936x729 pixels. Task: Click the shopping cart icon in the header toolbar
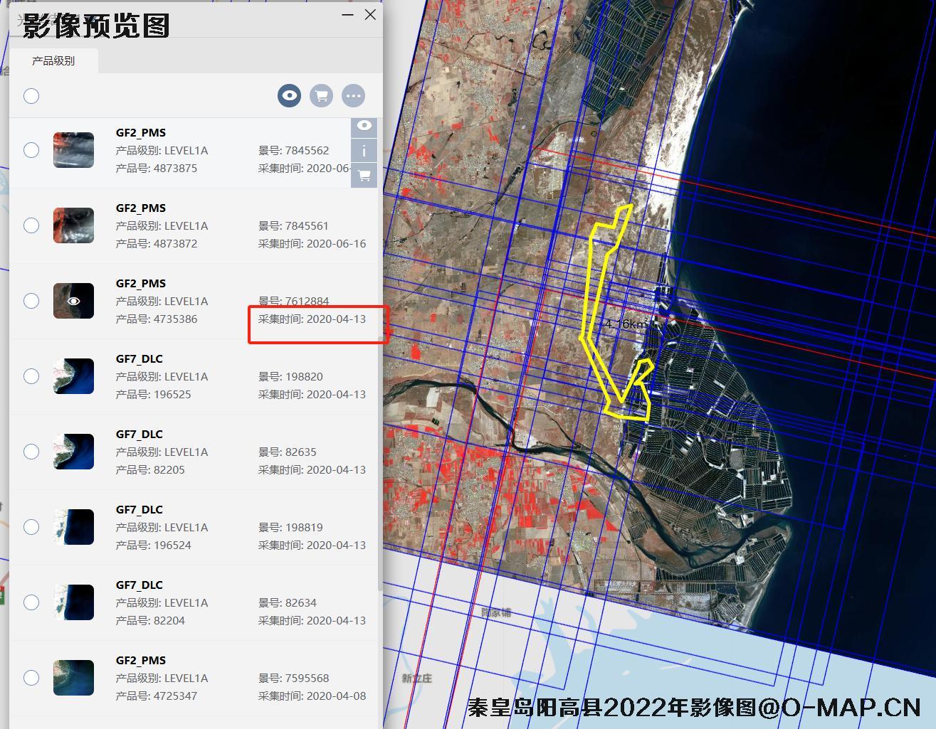[x=321, y=95]
